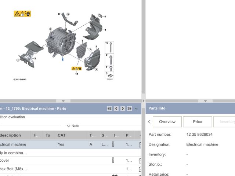Jump to last diagram with double-right arrow

(129, 109)
